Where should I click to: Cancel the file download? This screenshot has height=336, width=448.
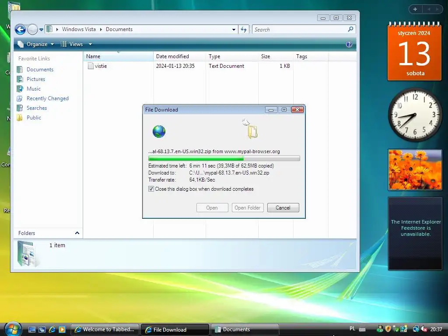pyautogui.click(x=283, y=208)
